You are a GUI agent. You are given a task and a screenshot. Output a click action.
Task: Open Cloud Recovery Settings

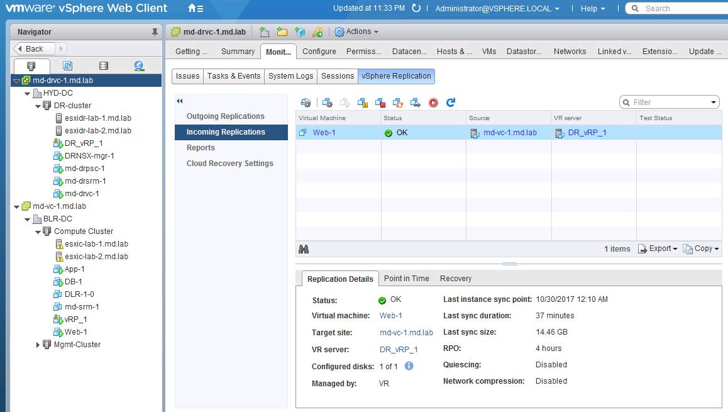pyautogui.click(x=231, y=164)
